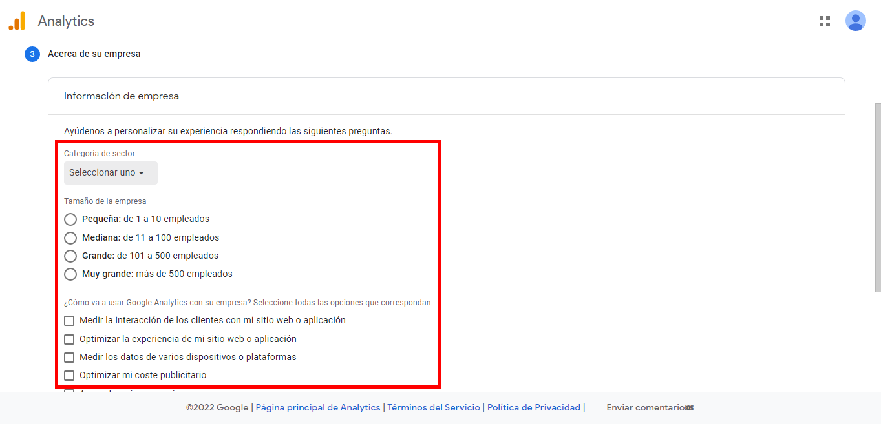This screenshot has height=424, width=881.
Task: Click the step 3 number badge
Action: pyautogui.click(x=32, y=54)
